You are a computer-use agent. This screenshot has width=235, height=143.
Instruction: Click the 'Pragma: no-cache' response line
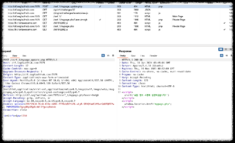(133, 75)
